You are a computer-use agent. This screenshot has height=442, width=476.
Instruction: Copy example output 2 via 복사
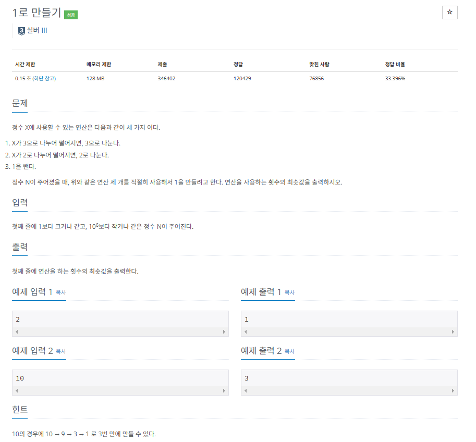point(289,351)
